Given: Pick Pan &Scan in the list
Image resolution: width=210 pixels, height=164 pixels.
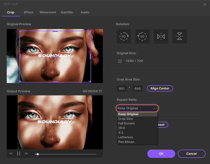Looking at the screenshot, I should [126, 142].
